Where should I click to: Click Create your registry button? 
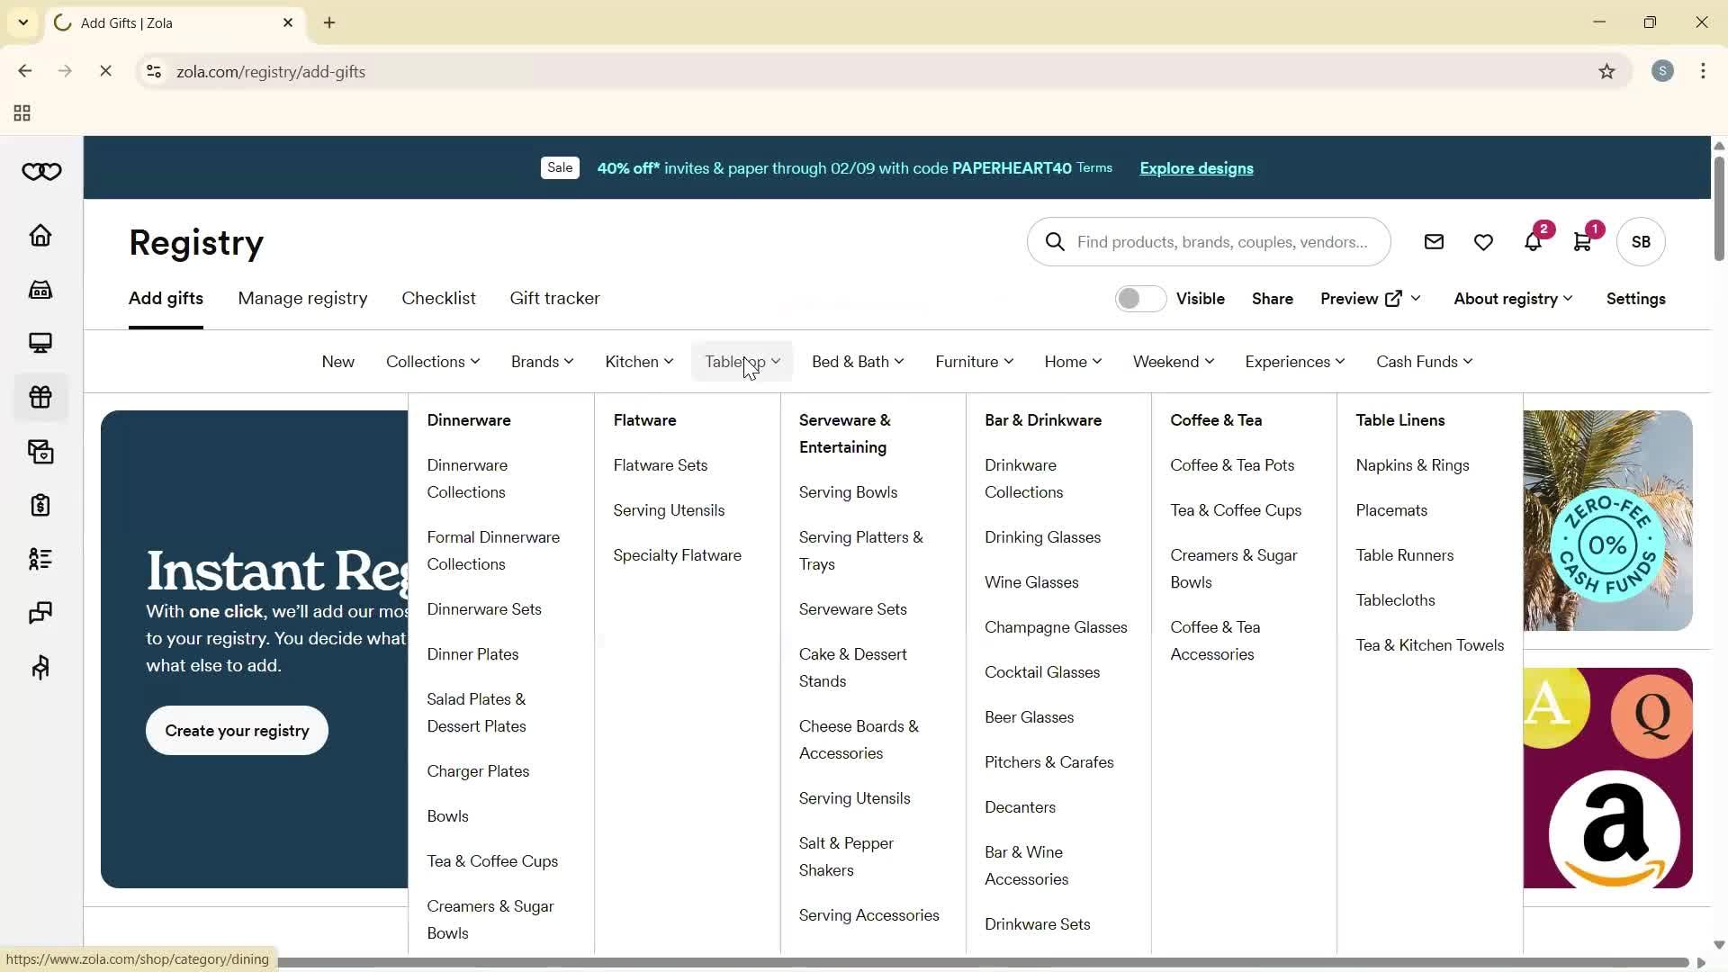pos(237,730)
